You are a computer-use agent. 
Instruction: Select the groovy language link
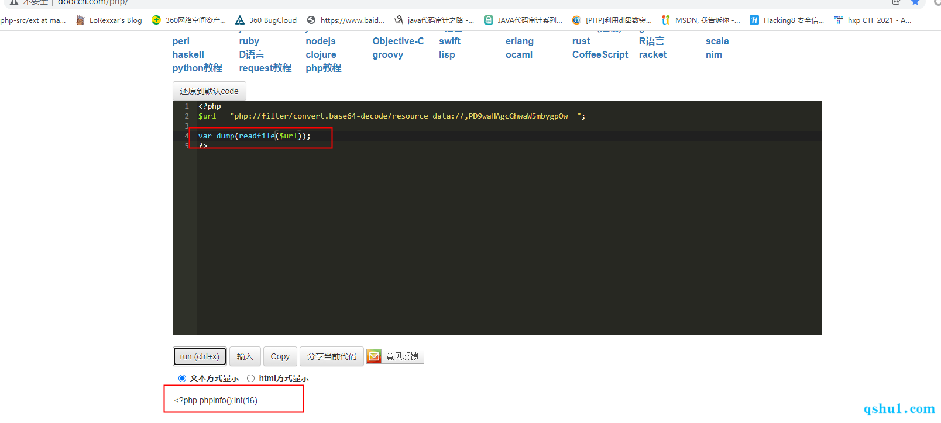[x=387, y=55]
